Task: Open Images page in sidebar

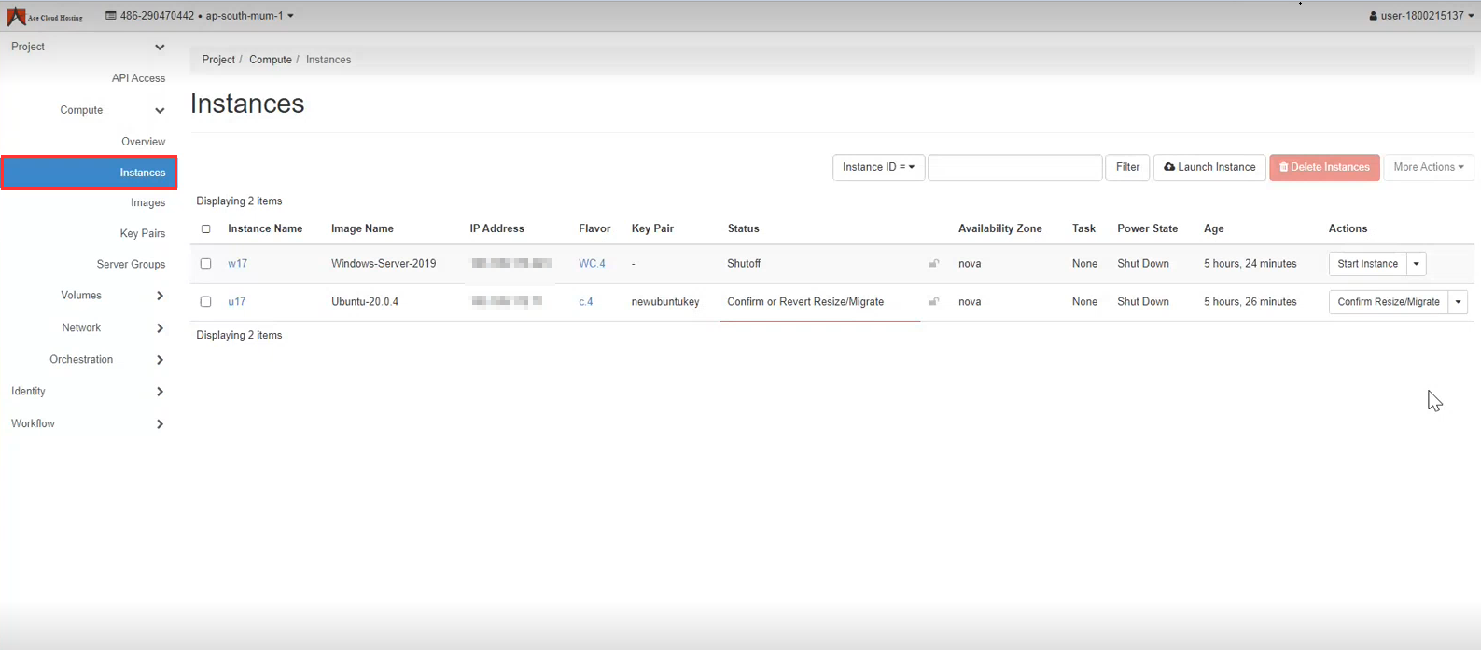Action: pyautogui.click(x=147, y=203)
